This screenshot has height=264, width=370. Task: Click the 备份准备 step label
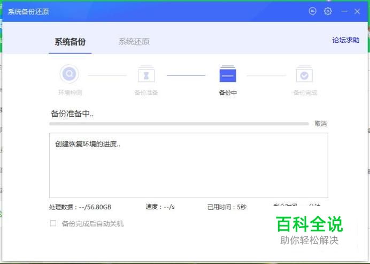pyautogui.click(x=146, y=93)
